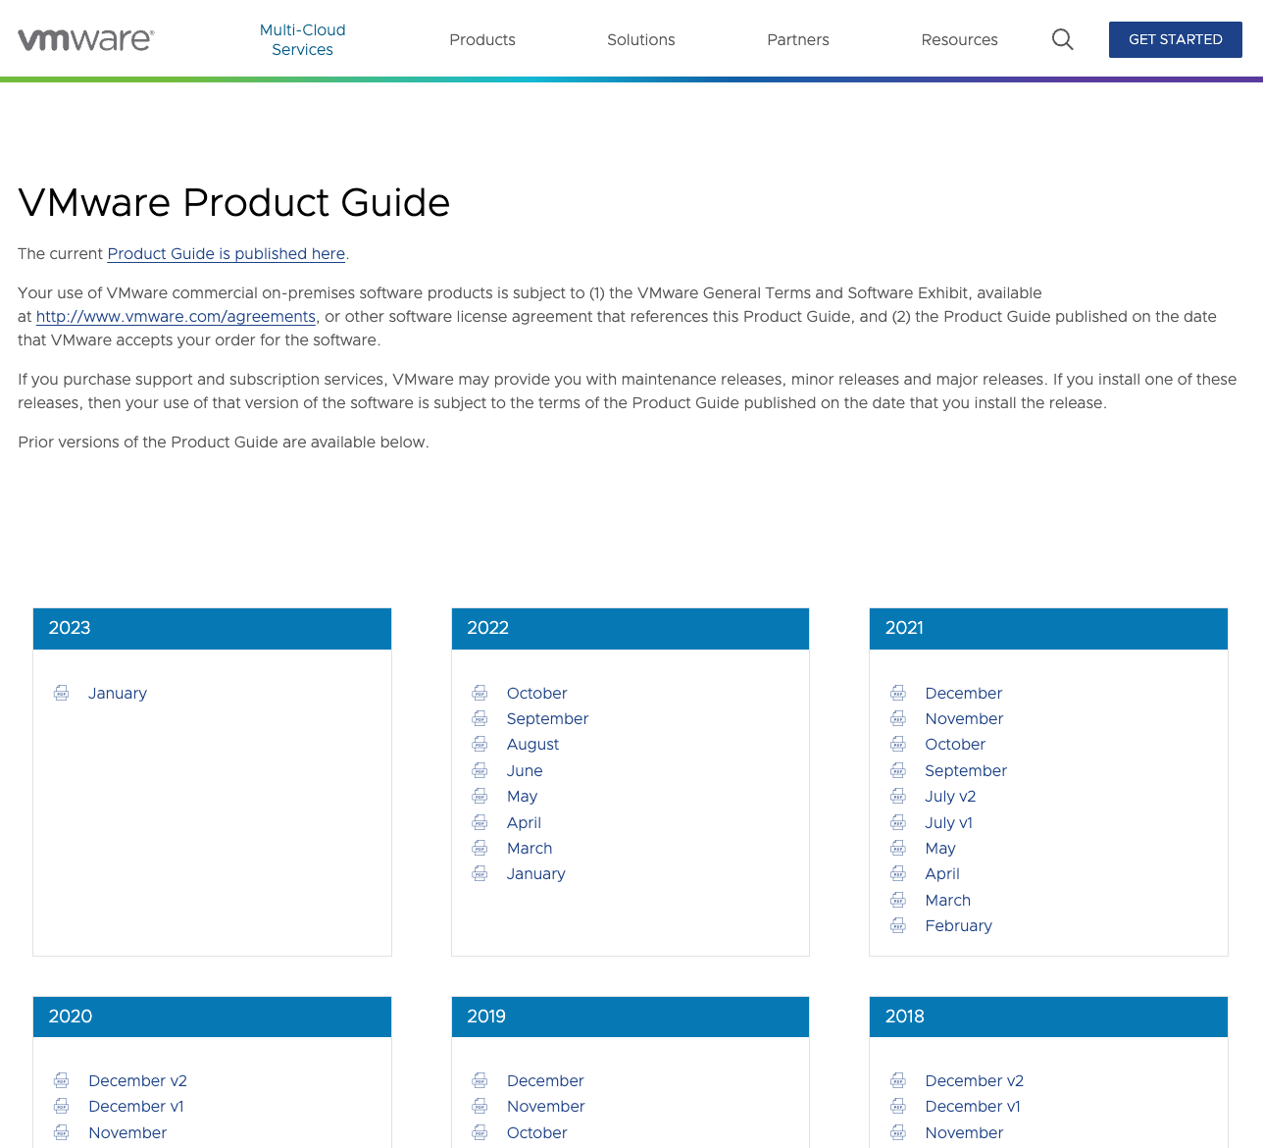This screenshot has width=1263, height=1148.
Task: Click PDF icon beside 2021 April
Action: [x=898, y=873]
